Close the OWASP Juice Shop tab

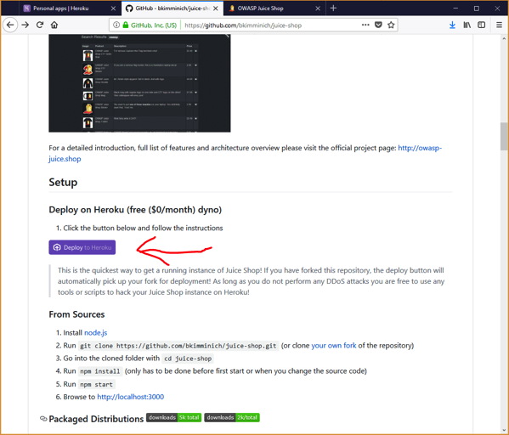point(318,8)
